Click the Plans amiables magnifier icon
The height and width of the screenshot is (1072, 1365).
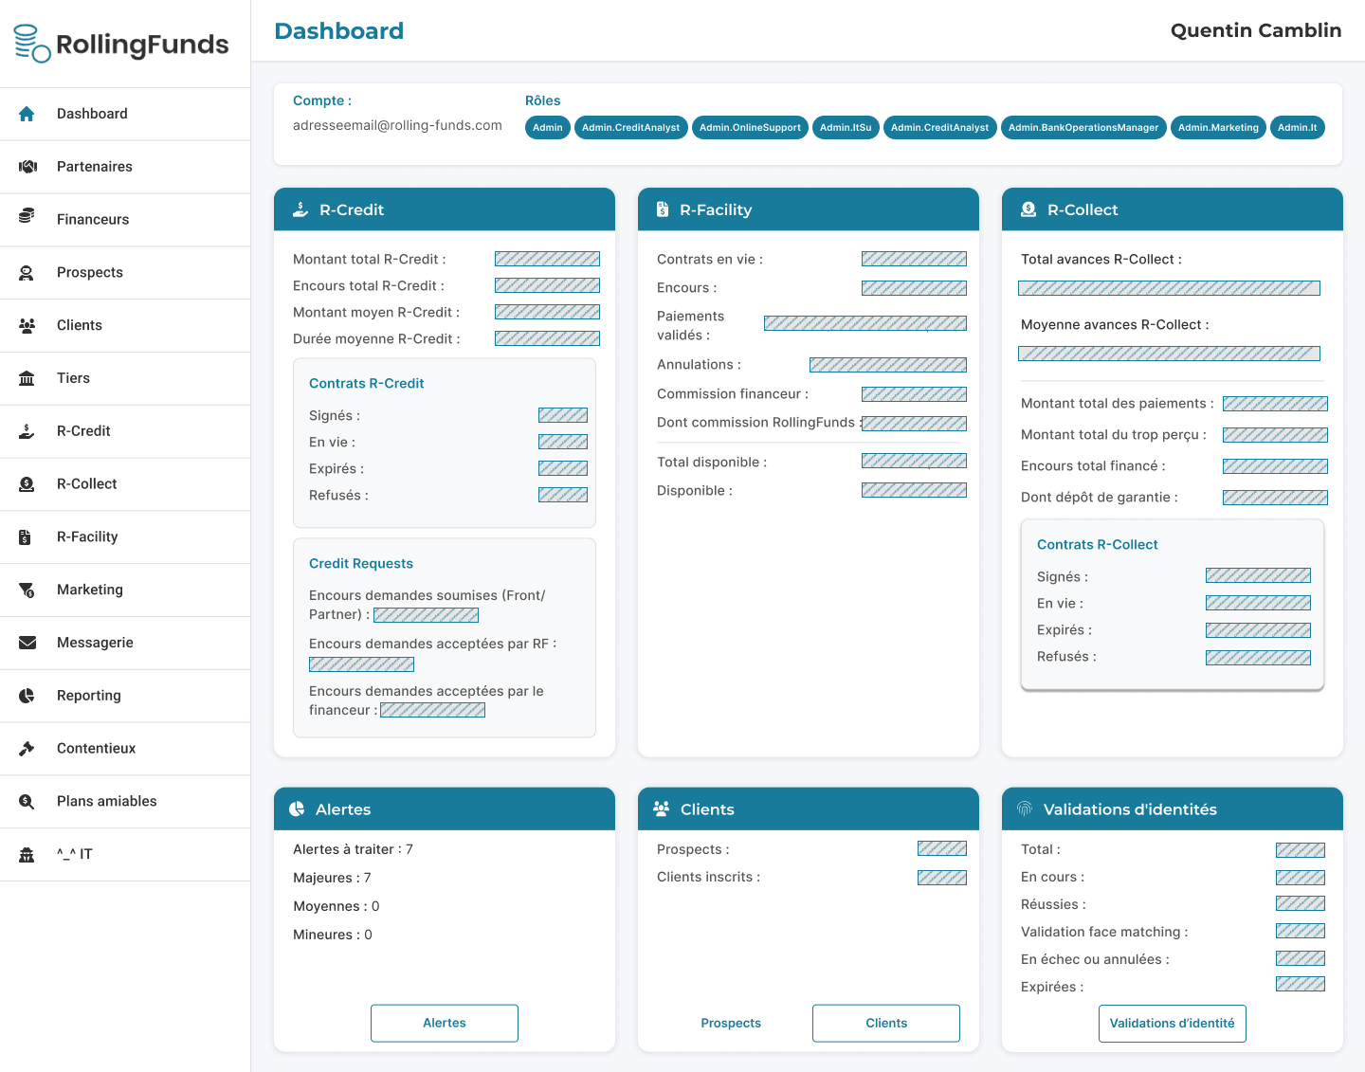pyautogui.click(x=27, y=802)
